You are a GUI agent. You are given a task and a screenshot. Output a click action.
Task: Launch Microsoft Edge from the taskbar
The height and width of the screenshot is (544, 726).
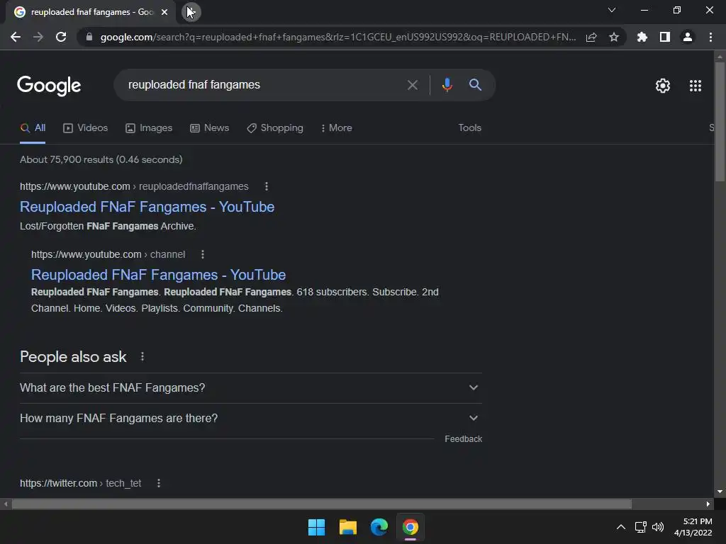(379, 527)
